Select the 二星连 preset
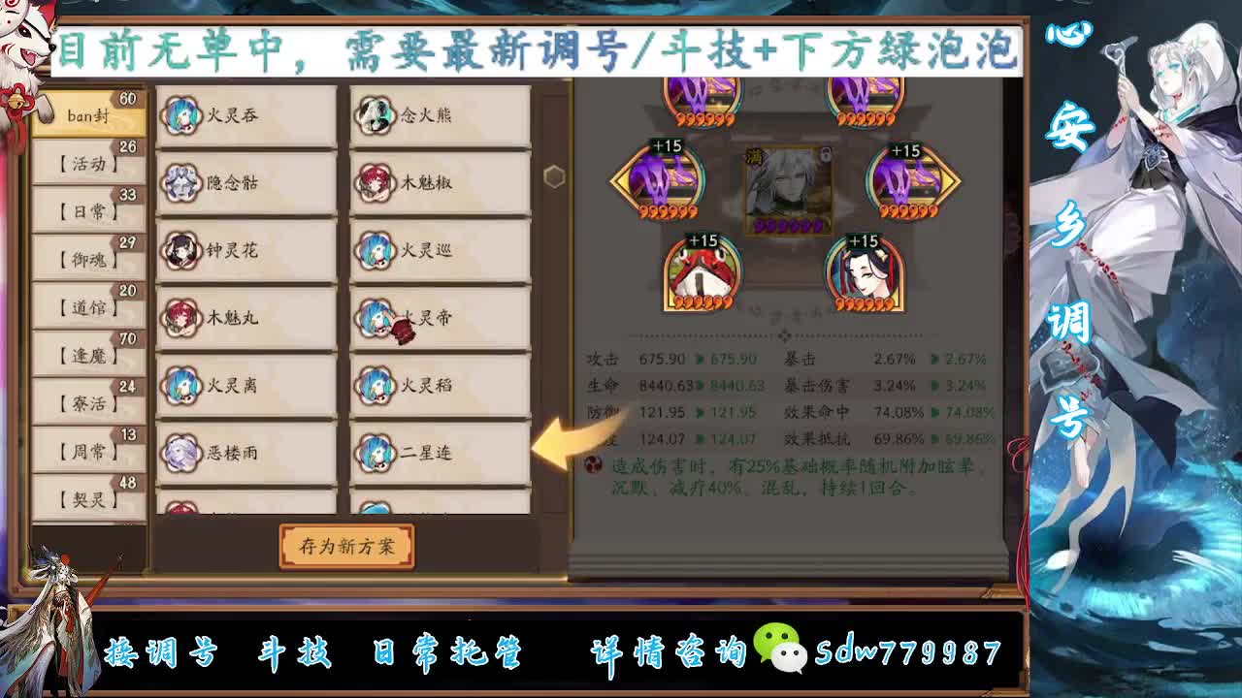 [441, 453]
